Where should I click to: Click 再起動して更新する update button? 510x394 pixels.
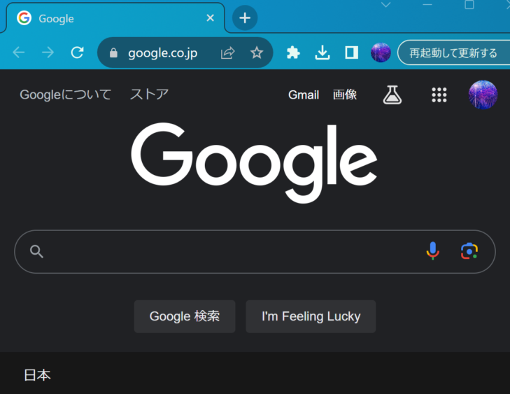(x=453, y=52)
